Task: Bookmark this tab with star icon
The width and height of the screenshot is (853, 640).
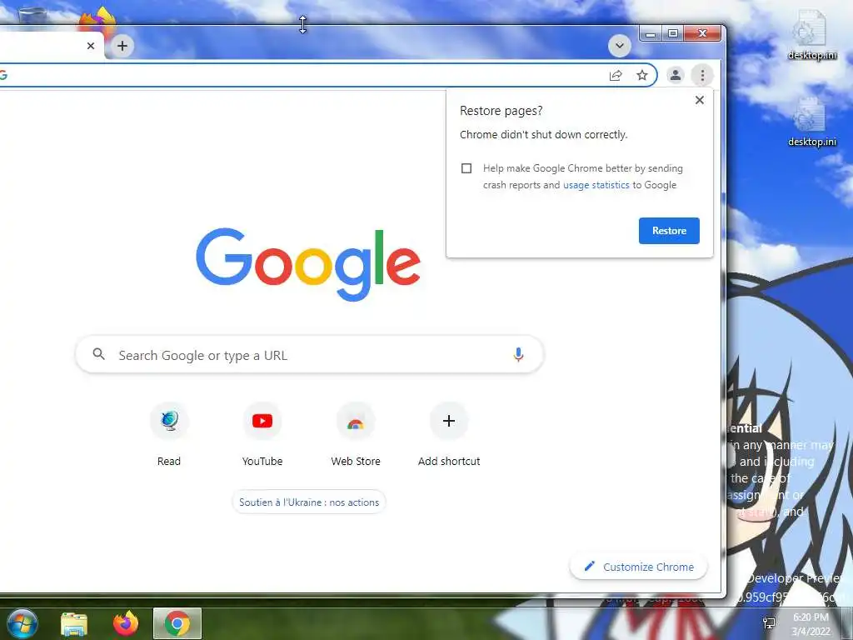Action: (x=642, y=75)
